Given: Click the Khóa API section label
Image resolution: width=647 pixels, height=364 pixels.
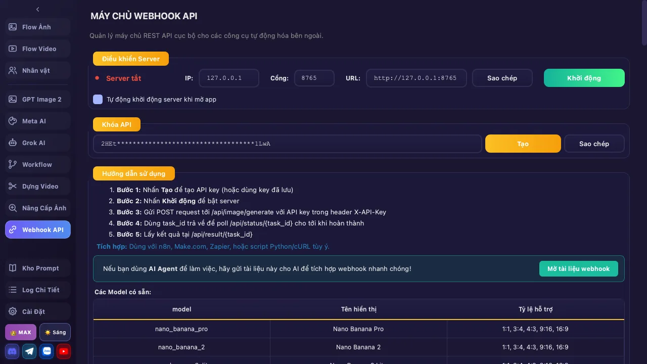Looking at the screenshot, I should click(x=117, y=124).
